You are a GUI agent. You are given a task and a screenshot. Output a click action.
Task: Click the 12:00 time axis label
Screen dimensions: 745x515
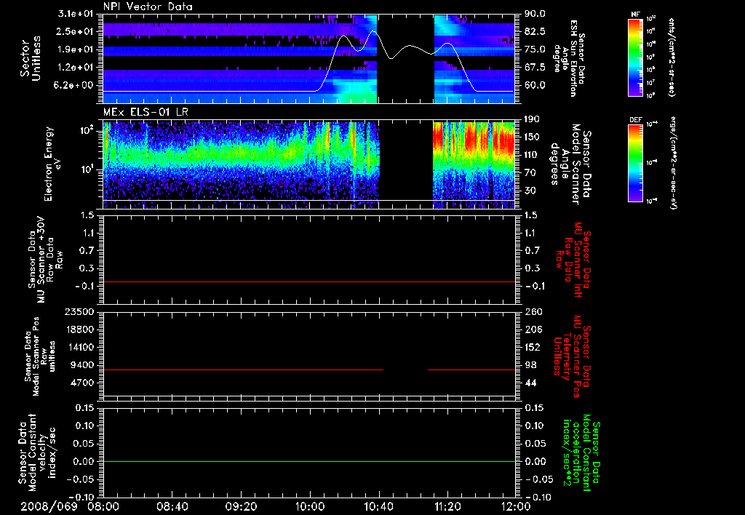pos(516,506)
